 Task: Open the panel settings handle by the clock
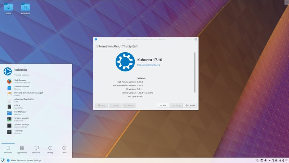pyautogui.click(x=286, y=160)
